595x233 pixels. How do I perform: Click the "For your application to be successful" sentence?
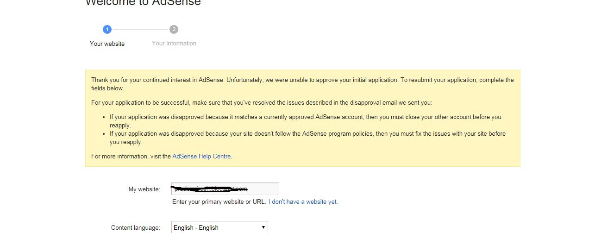(262, 103)
